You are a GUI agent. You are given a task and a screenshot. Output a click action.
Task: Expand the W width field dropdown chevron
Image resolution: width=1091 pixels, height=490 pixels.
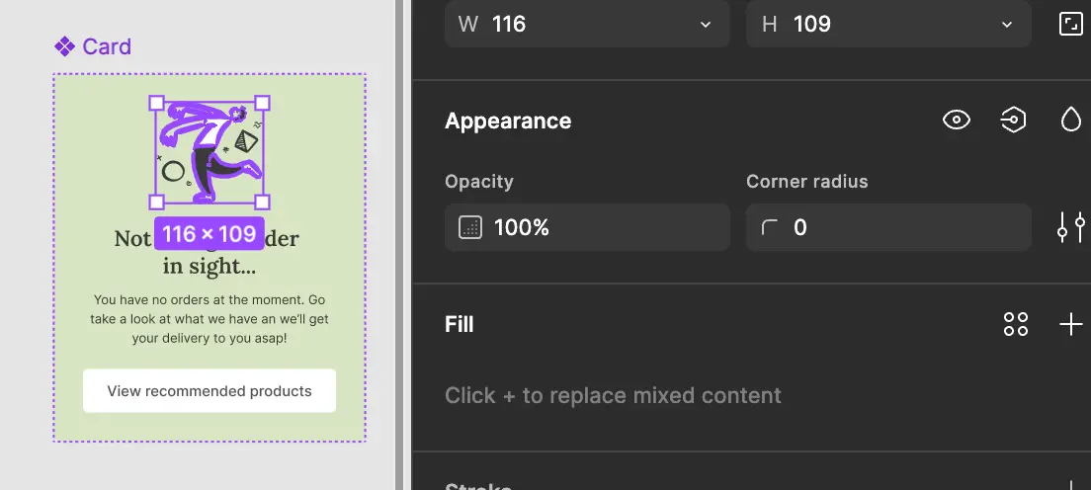[706, 25]
